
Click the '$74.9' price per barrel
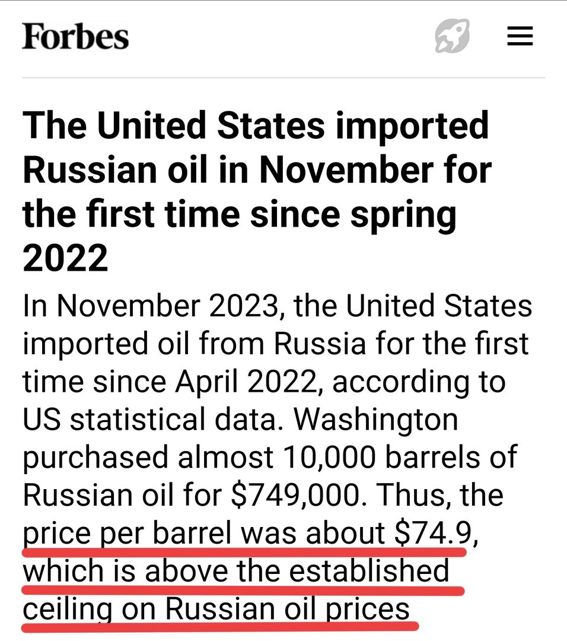pyautogui.click(x=434, y=533)
